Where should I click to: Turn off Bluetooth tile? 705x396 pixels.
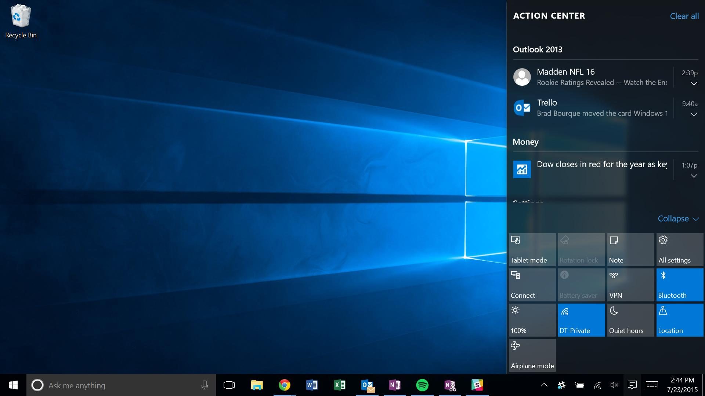coord(680,285)
